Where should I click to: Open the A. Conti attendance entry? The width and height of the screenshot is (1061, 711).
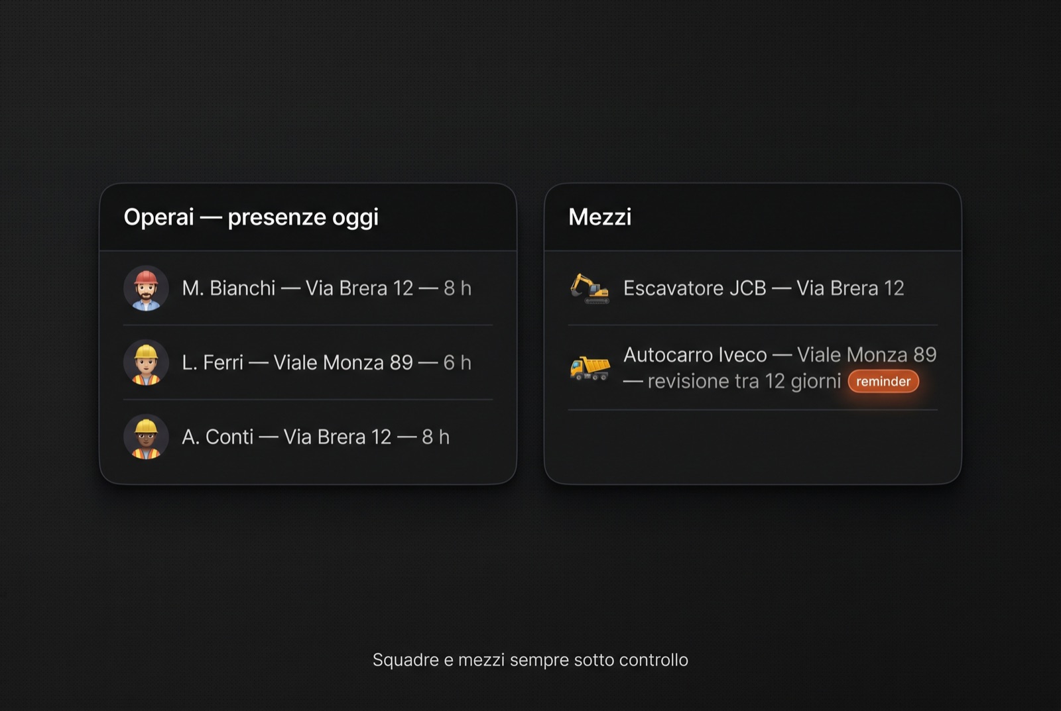coord(308,437)
